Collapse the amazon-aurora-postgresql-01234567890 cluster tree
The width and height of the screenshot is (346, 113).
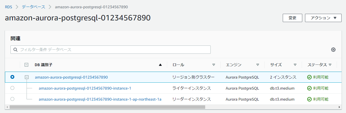[27, 77]
